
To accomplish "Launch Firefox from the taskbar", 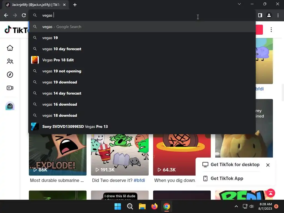I will point(154,206).
